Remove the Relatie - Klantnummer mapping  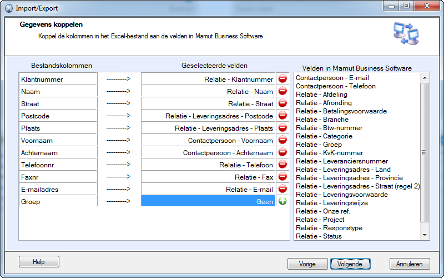click(282, 78)
